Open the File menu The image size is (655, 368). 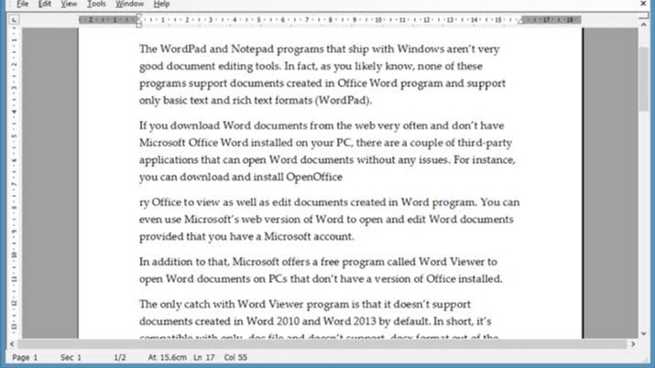pos(23,5)
